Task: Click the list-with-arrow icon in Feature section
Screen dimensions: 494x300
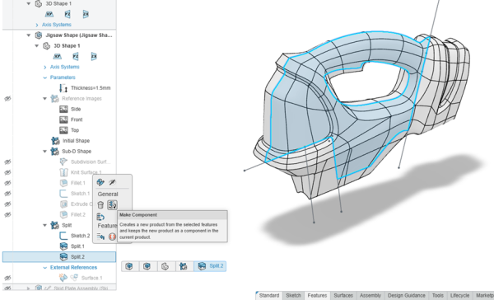Action: [100, 237]
